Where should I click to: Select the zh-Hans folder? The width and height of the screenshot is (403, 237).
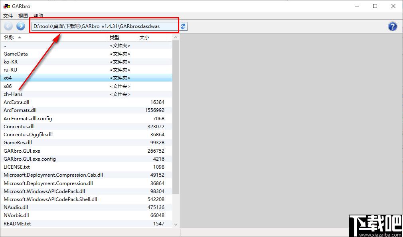point(86,94)
